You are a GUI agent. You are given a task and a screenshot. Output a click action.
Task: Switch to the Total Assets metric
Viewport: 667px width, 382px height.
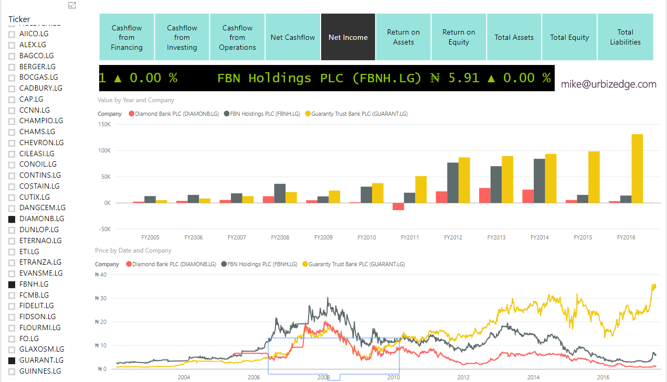pyautogui.click(x=514, y=37)
